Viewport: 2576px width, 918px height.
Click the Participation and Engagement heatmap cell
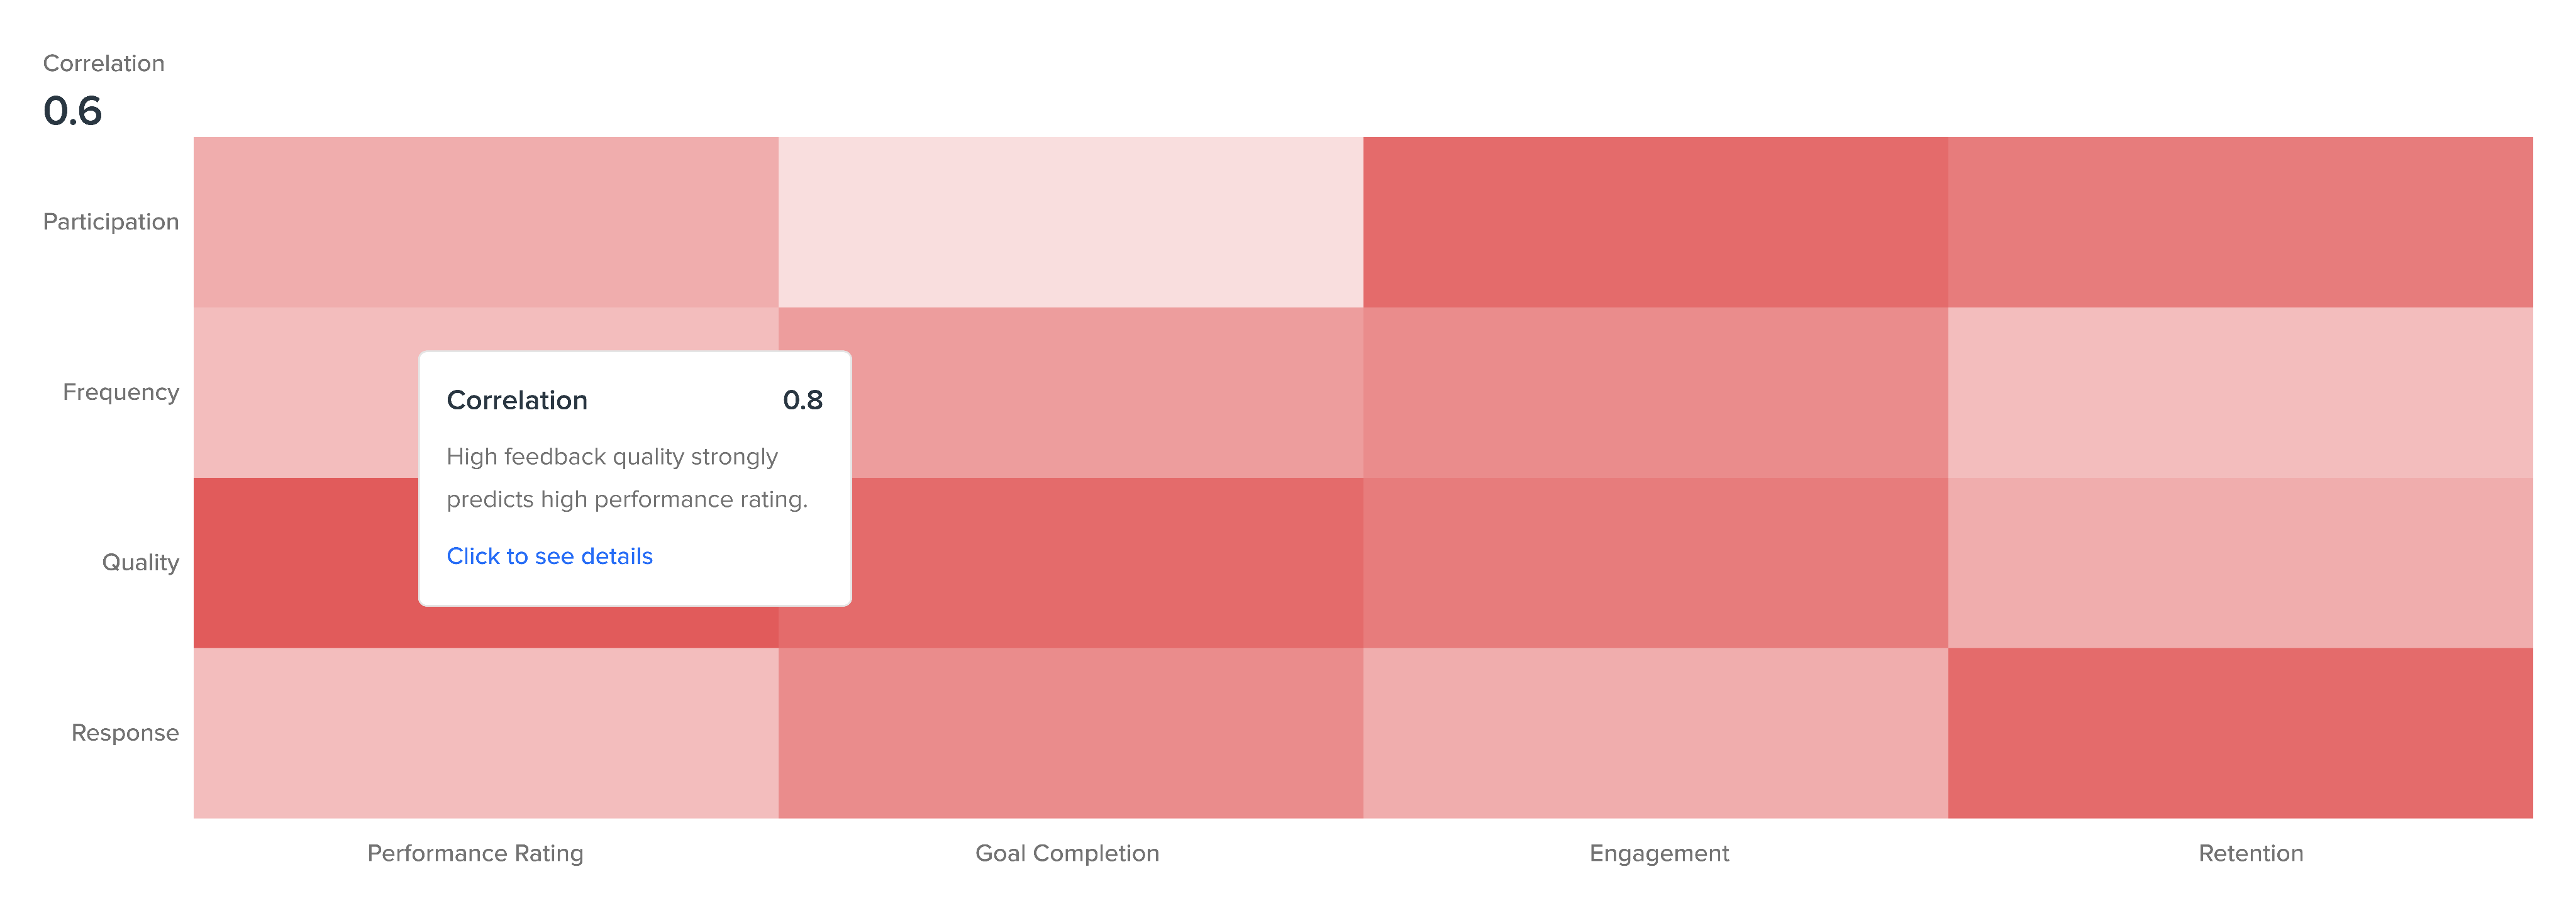click(1655, 222)
